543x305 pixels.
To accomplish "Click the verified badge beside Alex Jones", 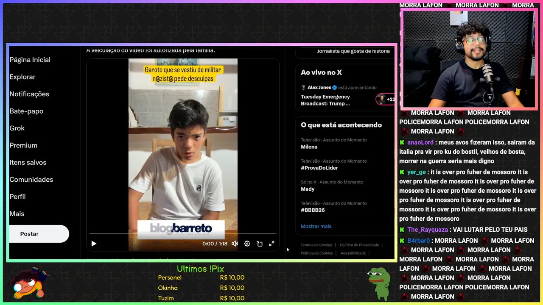I will [x=335, y=88].
